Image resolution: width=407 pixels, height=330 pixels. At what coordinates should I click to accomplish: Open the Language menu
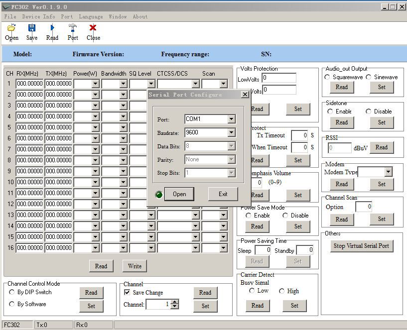91,16
